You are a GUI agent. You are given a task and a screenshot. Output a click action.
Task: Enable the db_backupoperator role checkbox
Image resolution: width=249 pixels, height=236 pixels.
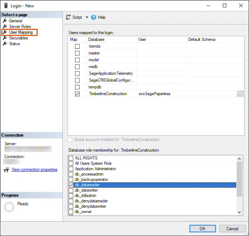point(71,179)
